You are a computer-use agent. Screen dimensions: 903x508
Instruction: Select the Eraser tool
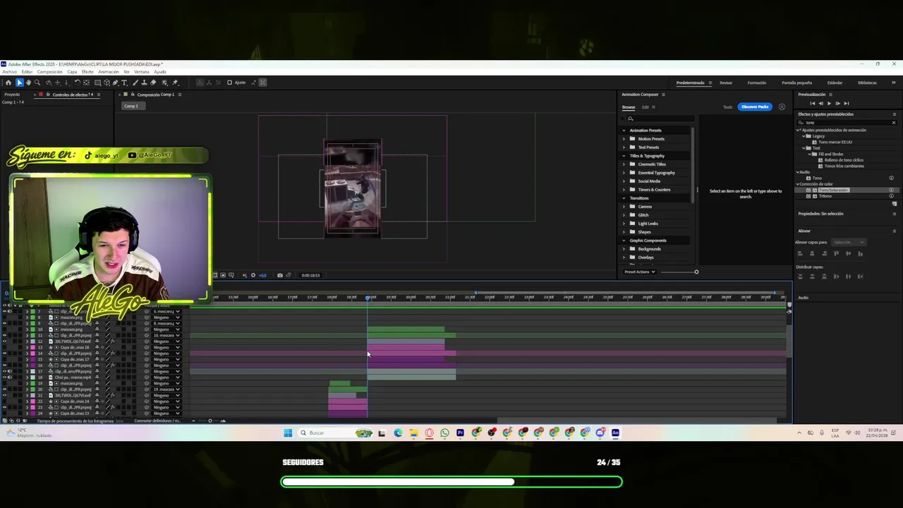tap(153, 83)
